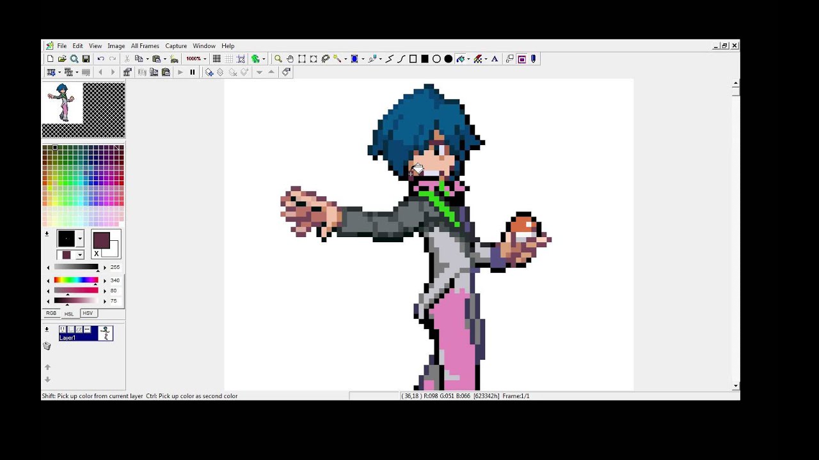Viewport: 819px width, 460px height.
Task: Toggle the grid snap icon
Action: coord(241,59)
